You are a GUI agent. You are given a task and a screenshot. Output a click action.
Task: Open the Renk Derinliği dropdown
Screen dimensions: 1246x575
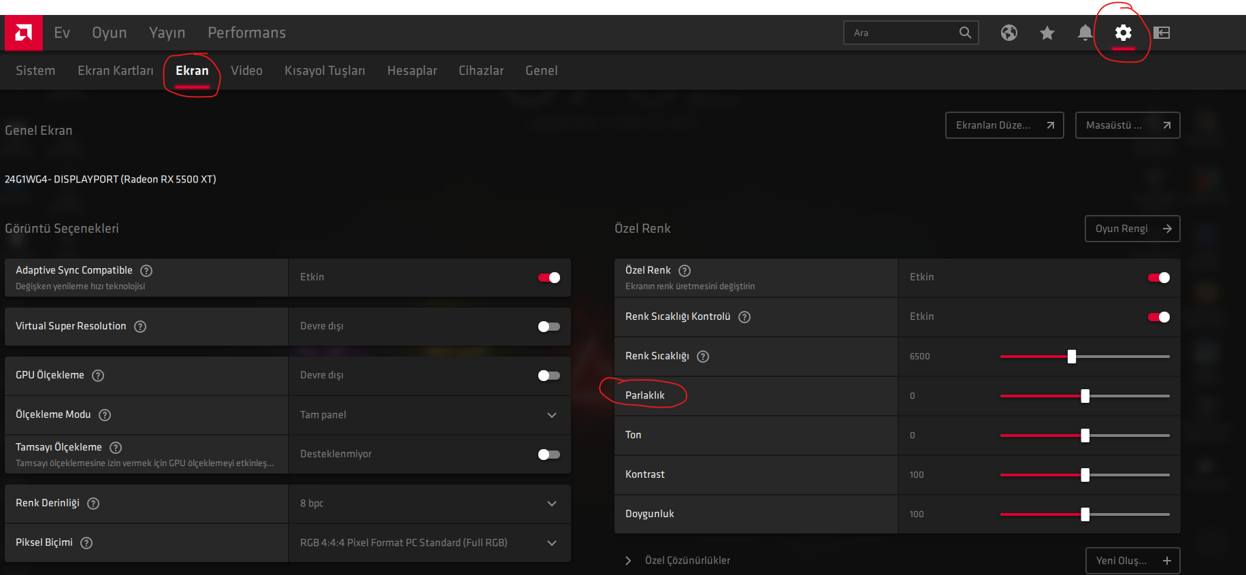[x=429, y=504]
